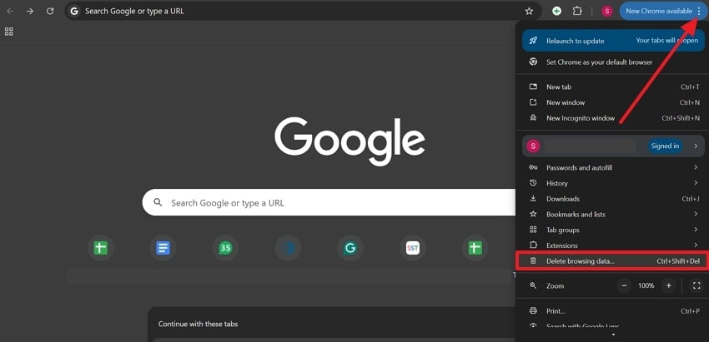Click the browser back arrow

10,12
